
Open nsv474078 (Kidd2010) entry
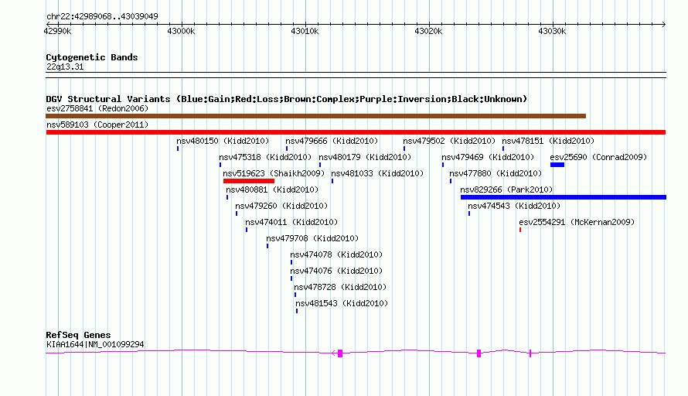[x=336, y=254]
